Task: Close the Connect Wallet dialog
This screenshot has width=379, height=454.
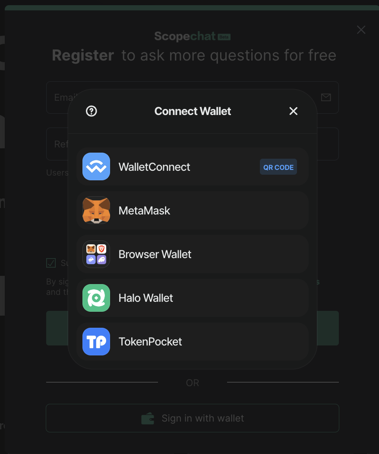Action: (294, 111)
